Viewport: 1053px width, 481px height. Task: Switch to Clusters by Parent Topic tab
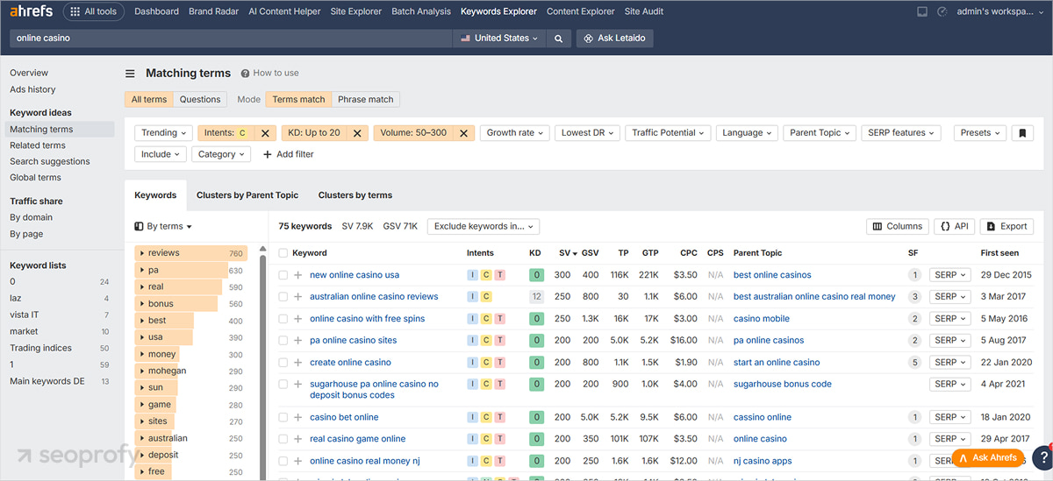[x=247, y=195]
